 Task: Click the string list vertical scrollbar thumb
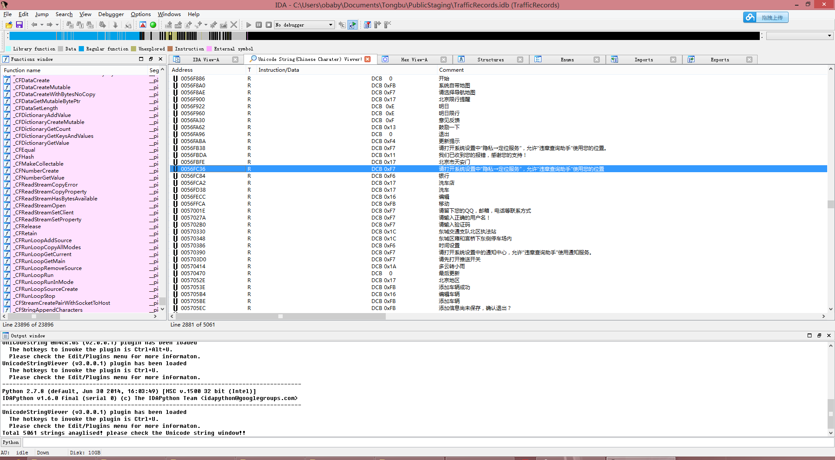pos(831,204)
